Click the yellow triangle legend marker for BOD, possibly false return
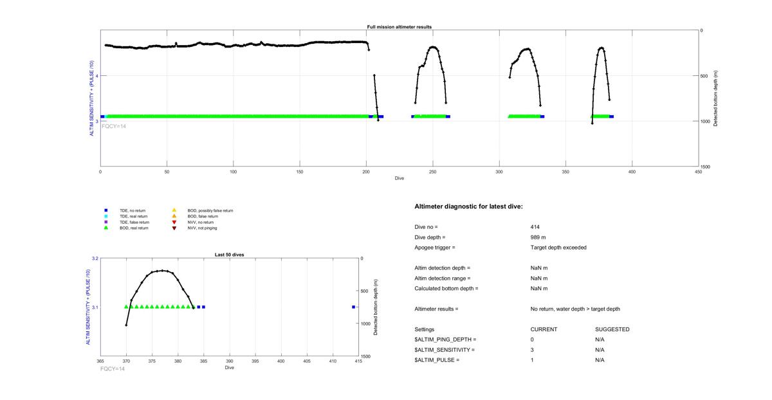Screen dimensions: 772x400 coord(174,210)
